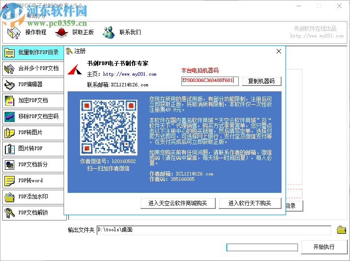This screenshot has height=261, width=350.
Task: Select 批量制作PDF目录 sidebar icon
Action: 10,53
